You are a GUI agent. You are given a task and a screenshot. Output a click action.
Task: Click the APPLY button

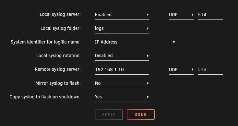click(109, 114)
